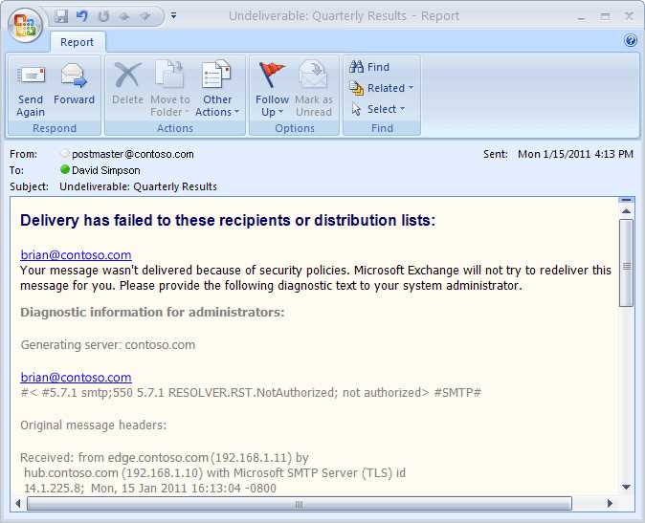Click the vertical scrollbar thumb

[x=626, y=263]
